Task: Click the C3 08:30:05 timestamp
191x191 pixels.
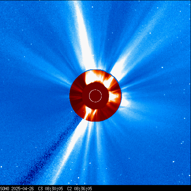Action: pos(50,189)
